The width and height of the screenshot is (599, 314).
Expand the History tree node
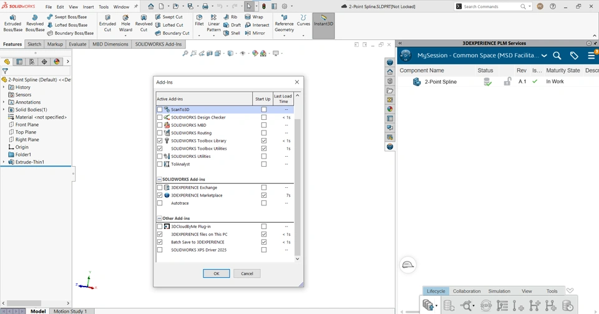pos(4,87)
